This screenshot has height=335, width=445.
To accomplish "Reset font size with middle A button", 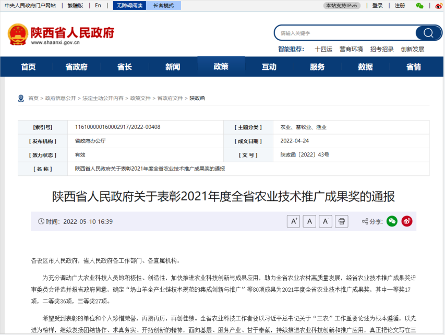I will (x=310, y=221).
